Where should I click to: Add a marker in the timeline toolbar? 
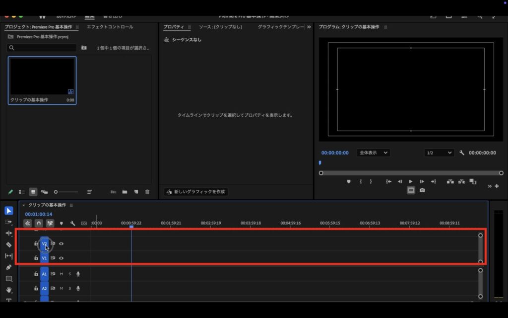coord(61,223)
